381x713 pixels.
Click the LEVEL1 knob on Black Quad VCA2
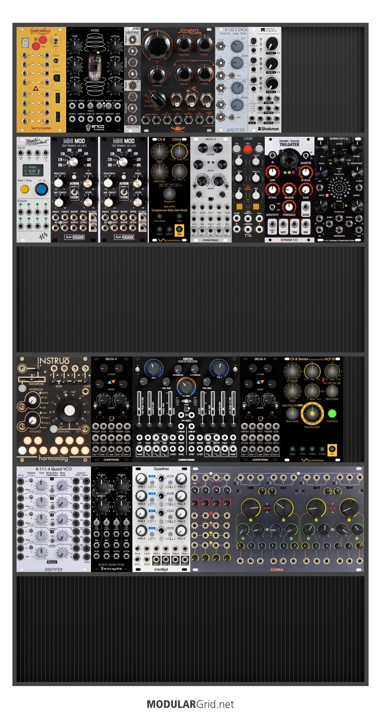coord(102,485)
